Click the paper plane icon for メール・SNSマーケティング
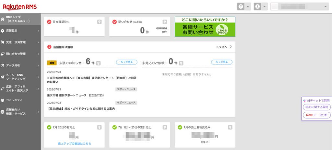The width and height of the screenshot is (332, 150). pos(3,77)
